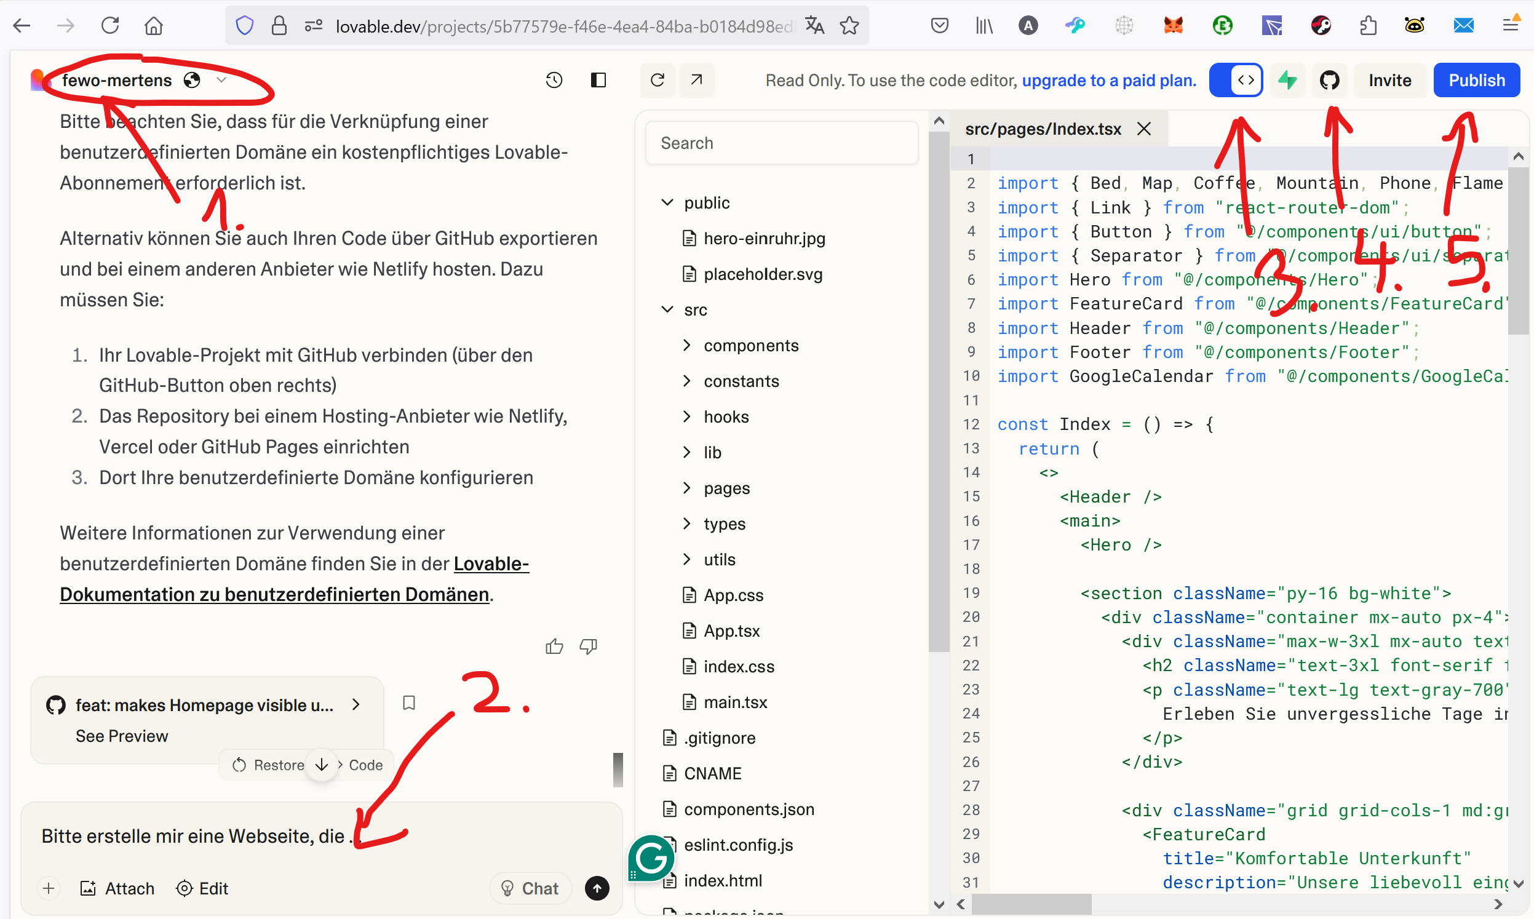Expand the lib folder
The height and width of the screenshot is (919, 1534).
(x=702, y=453)
